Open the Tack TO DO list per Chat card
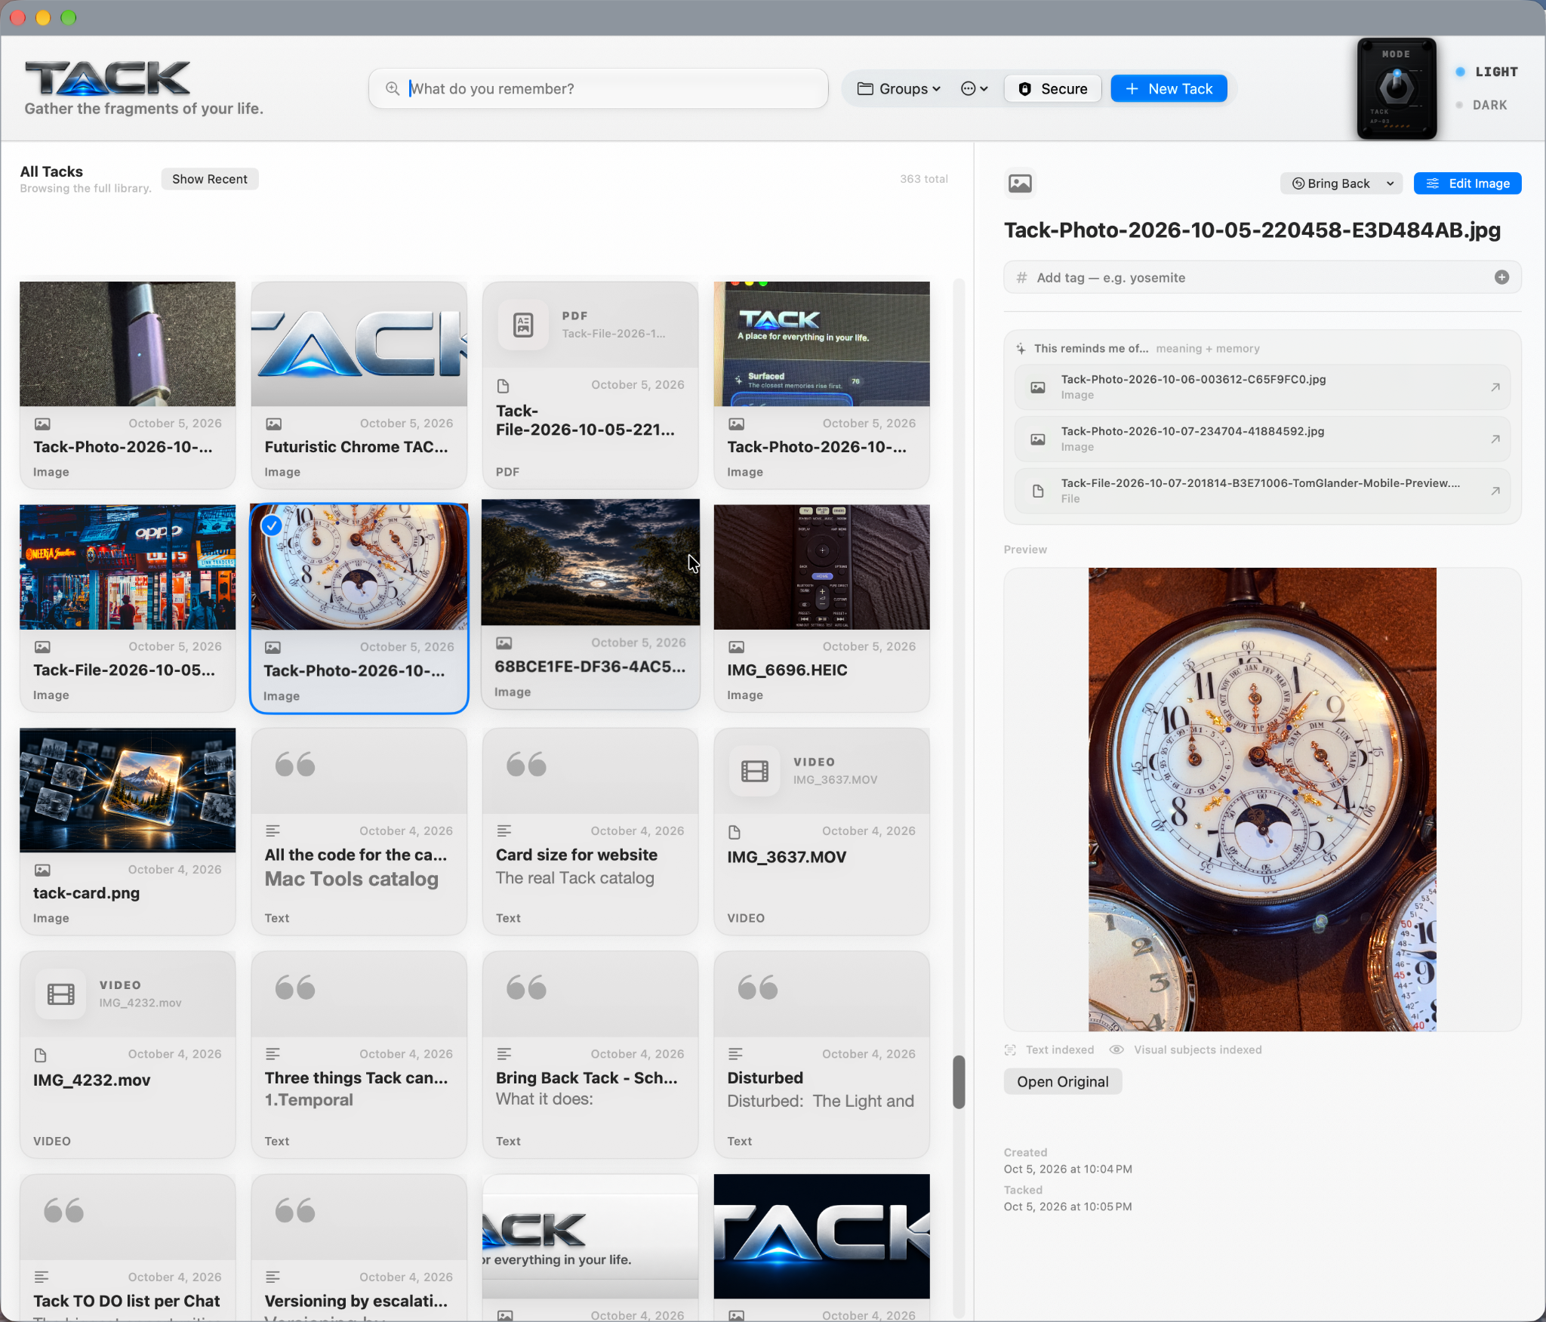Image resolution: width=1546 pixels, height=1322 pixels. (x=128, y=1247)
